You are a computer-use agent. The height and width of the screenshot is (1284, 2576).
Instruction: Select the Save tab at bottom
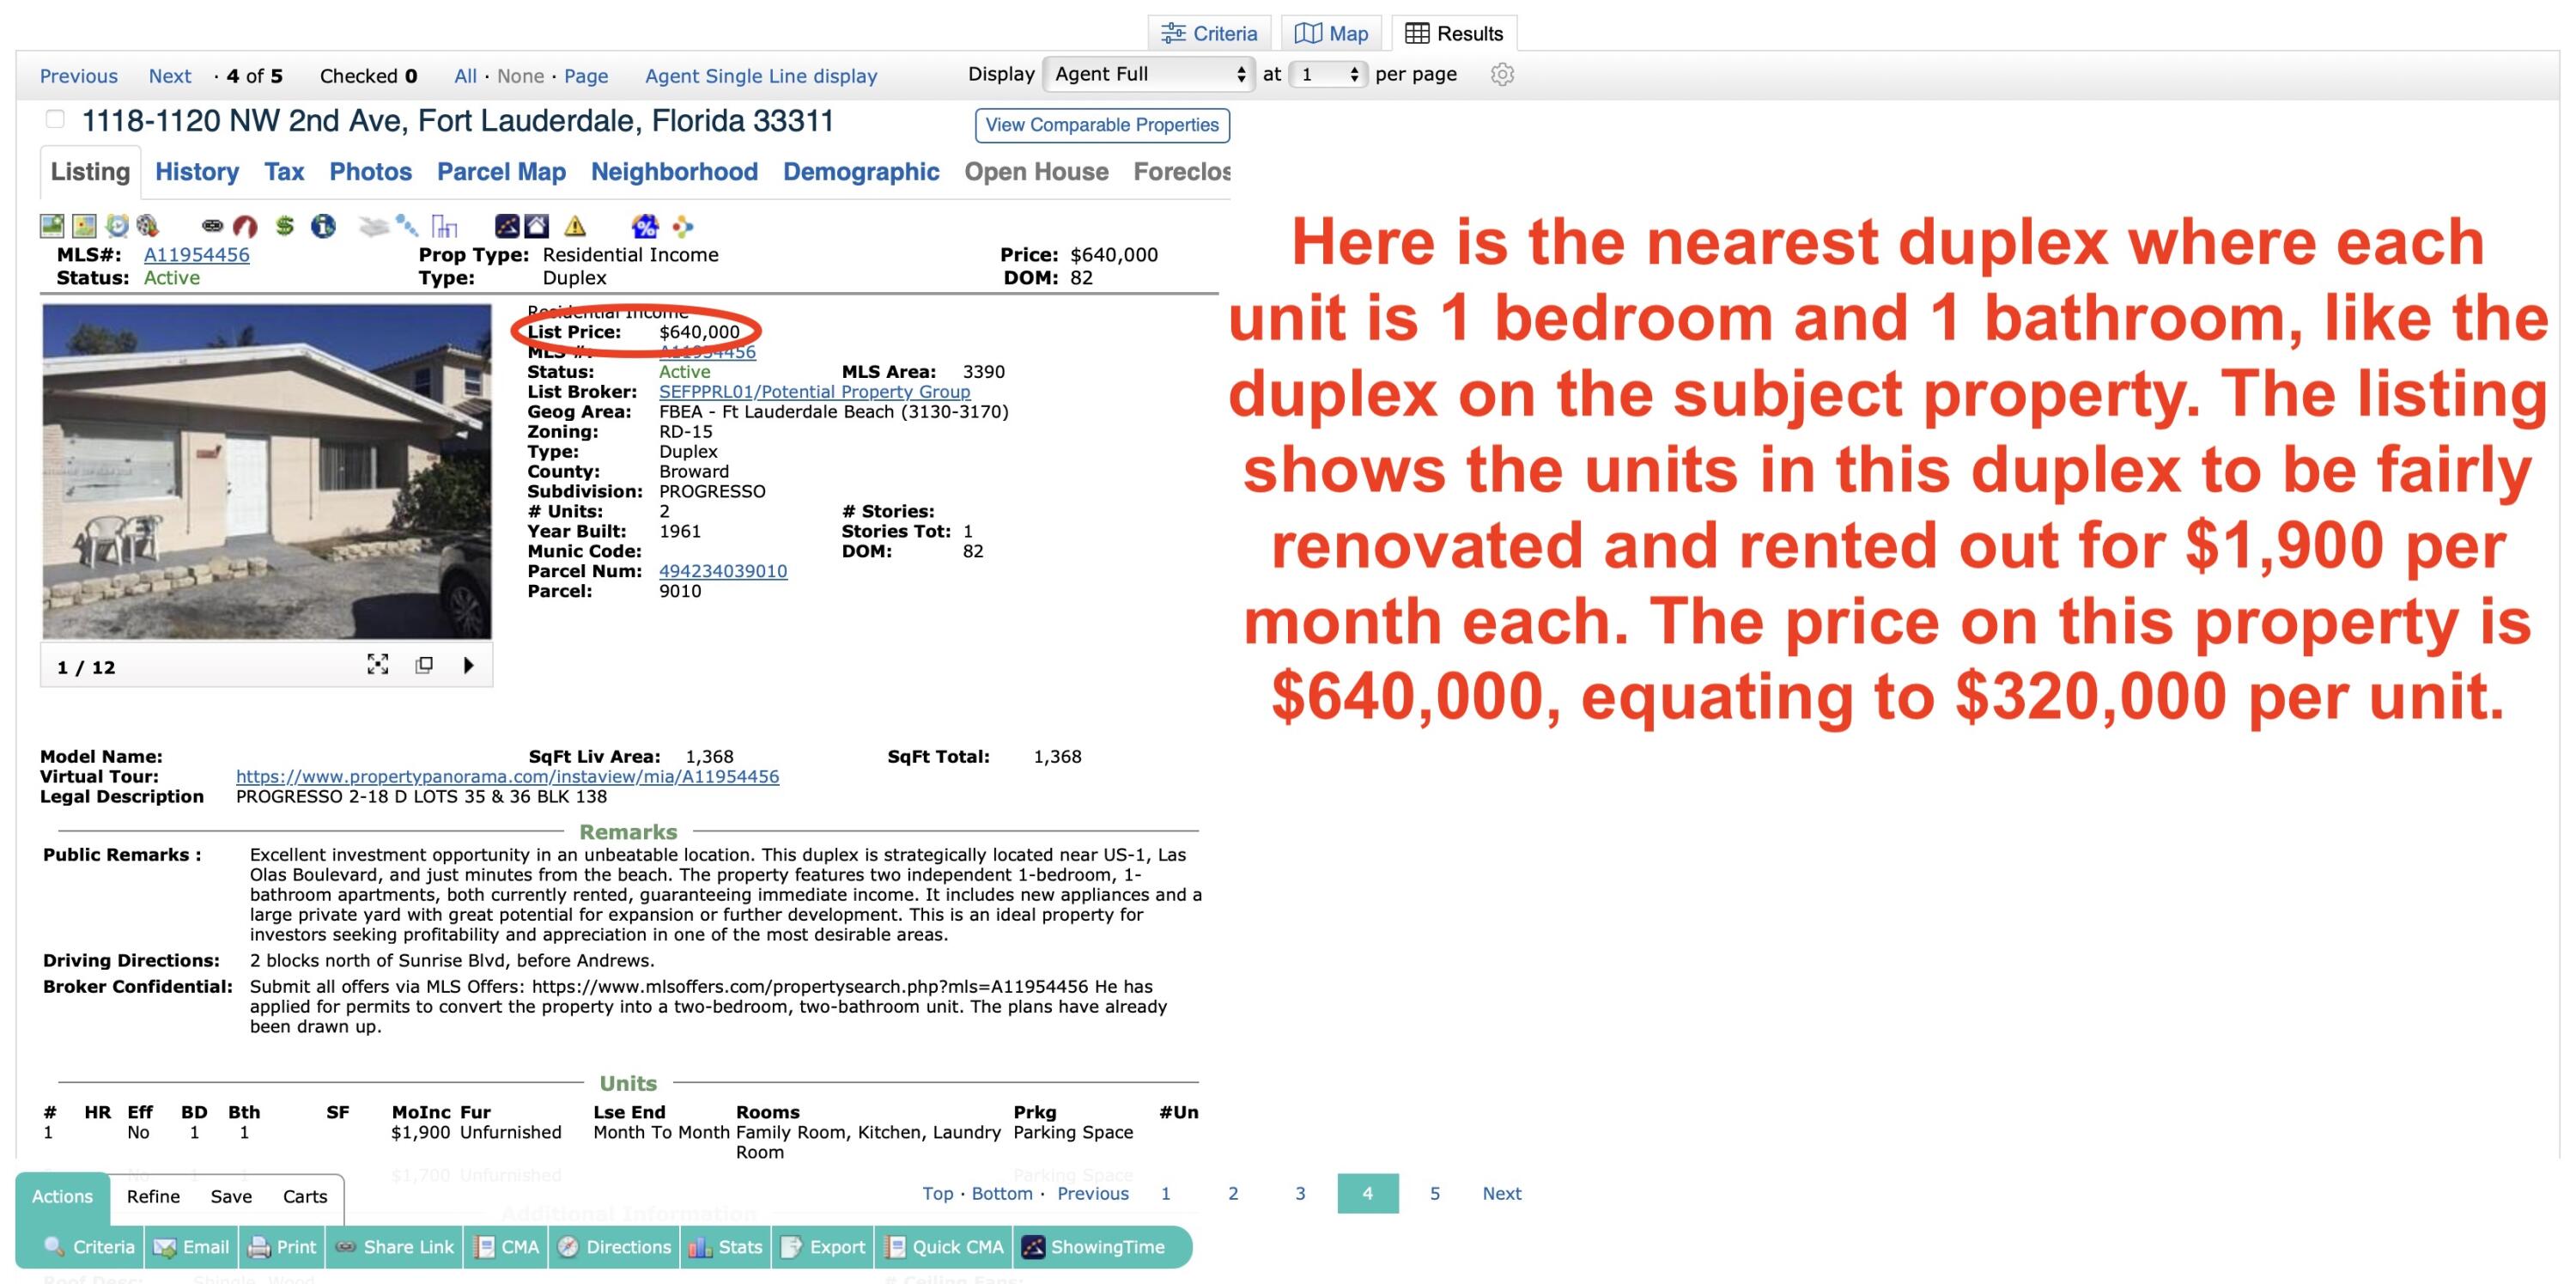[231, 1196]
